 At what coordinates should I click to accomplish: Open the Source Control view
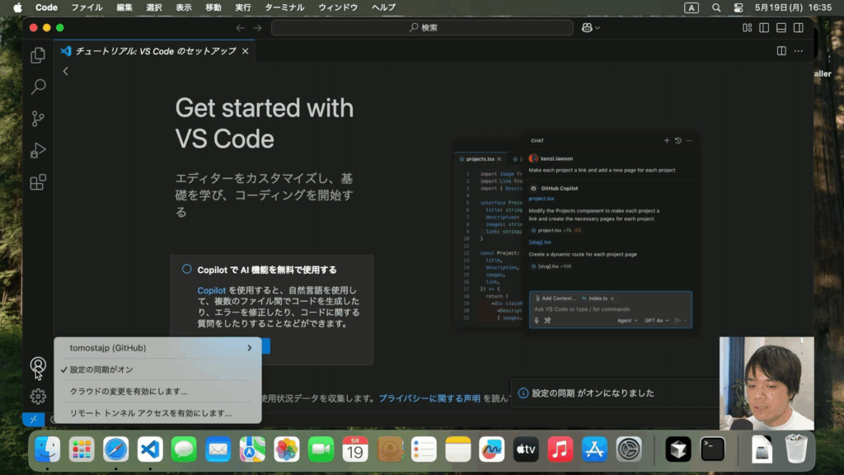[38, 119]
